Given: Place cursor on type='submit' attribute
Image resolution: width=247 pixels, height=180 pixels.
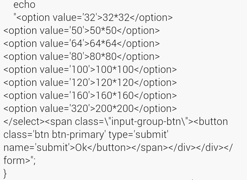Looking at the screenshot, I should pos(138,134).
